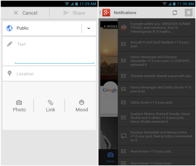This screenshot has width=196, height=166.
Task: Click the globe icon next to Public
Action: (x=9, y=28)
